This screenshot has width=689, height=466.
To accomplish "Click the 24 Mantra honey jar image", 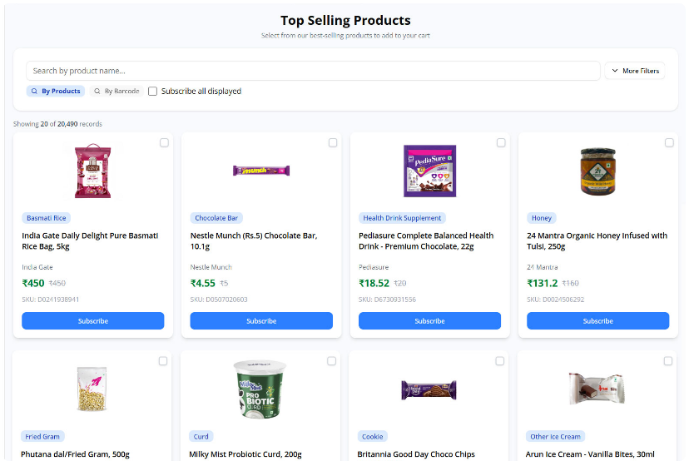I will click(x=597, y=171).
